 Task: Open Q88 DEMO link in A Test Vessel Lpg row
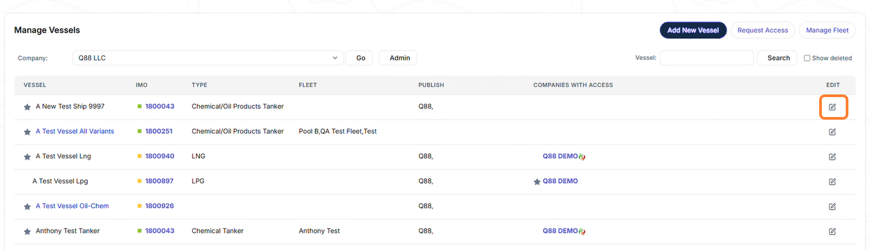(560, 182)
